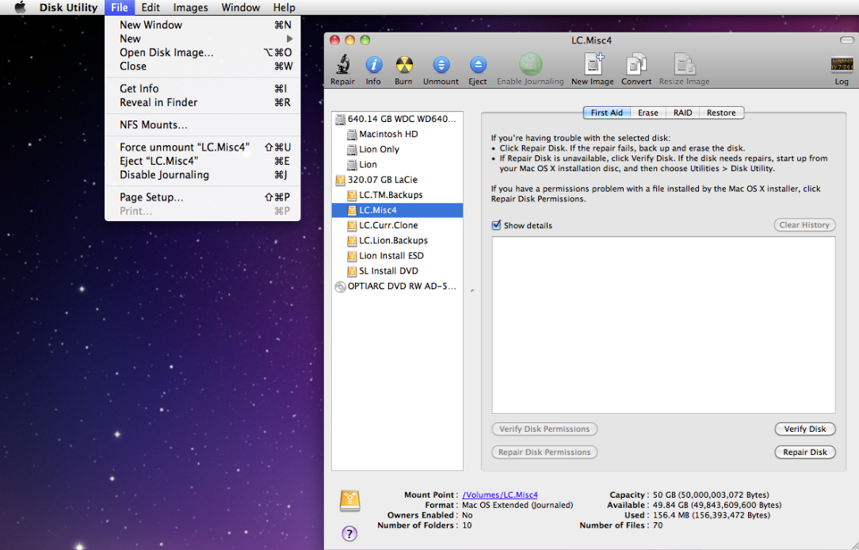This screenshot has width=859, height=550.
Task: Open the Images menu in the menu bar
Action: click(x=190, y=8)
